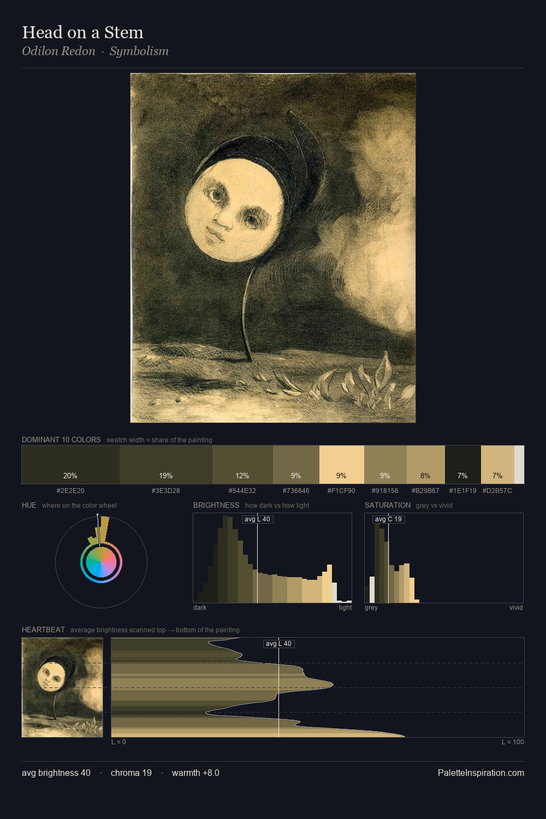
Task: Click the Symbolism style label
Action: [x=139, y=51]
